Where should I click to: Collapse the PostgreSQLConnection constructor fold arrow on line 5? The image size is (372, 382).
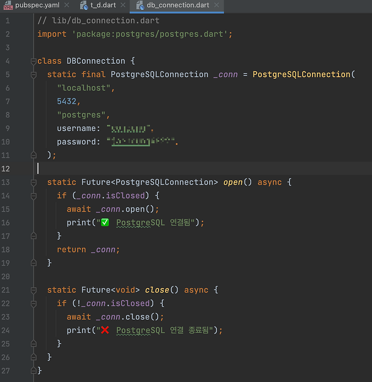point(33,74)
